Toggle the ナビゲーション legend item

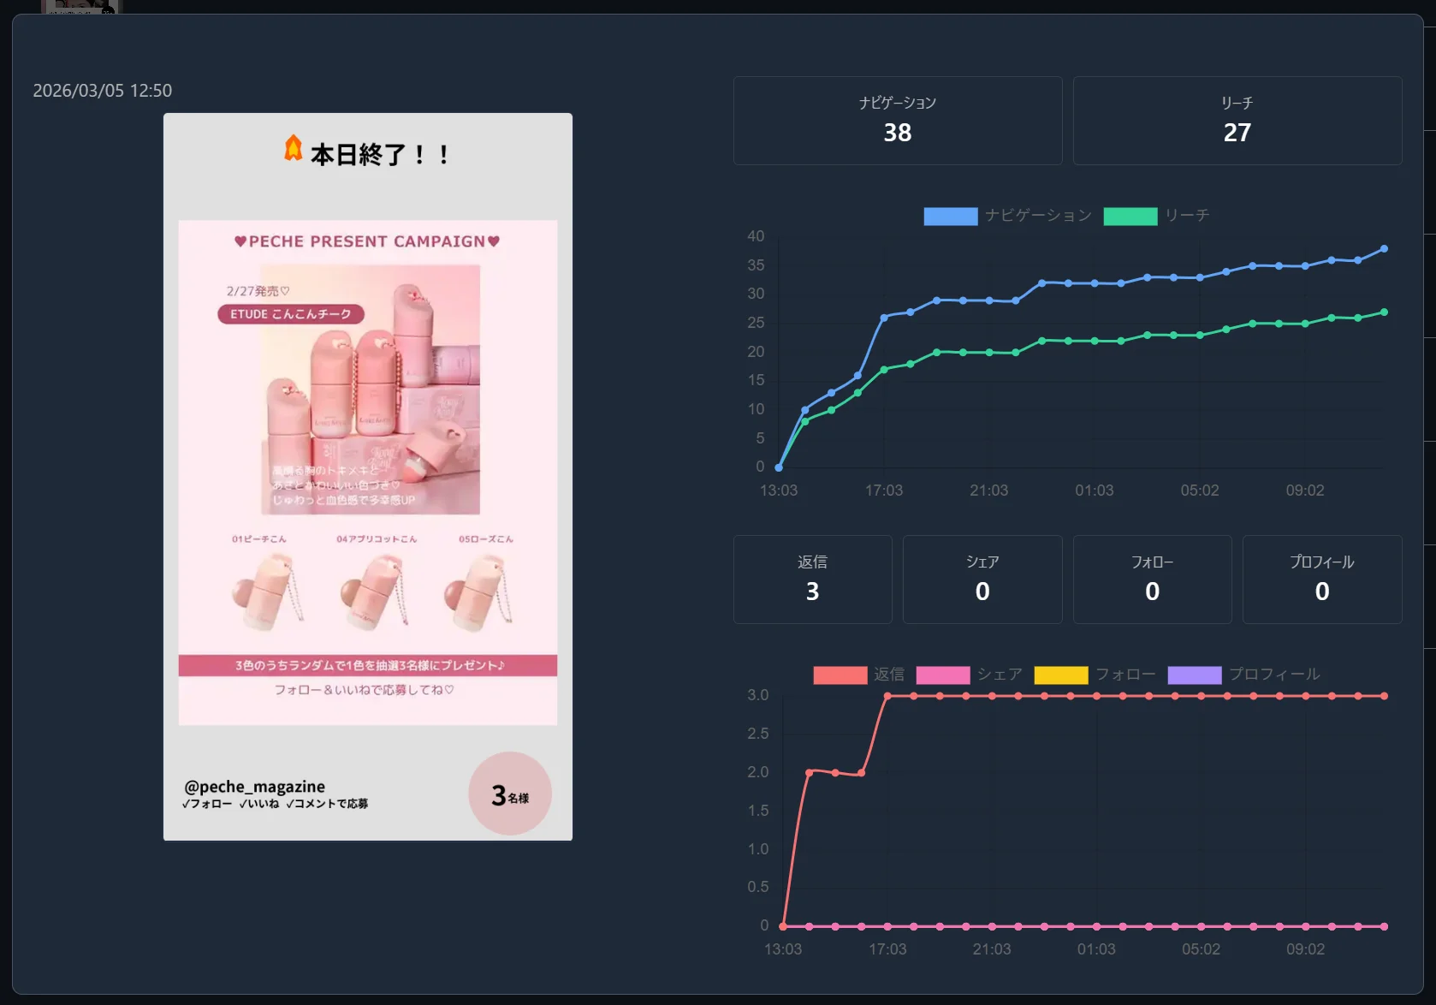point(1007,216)
